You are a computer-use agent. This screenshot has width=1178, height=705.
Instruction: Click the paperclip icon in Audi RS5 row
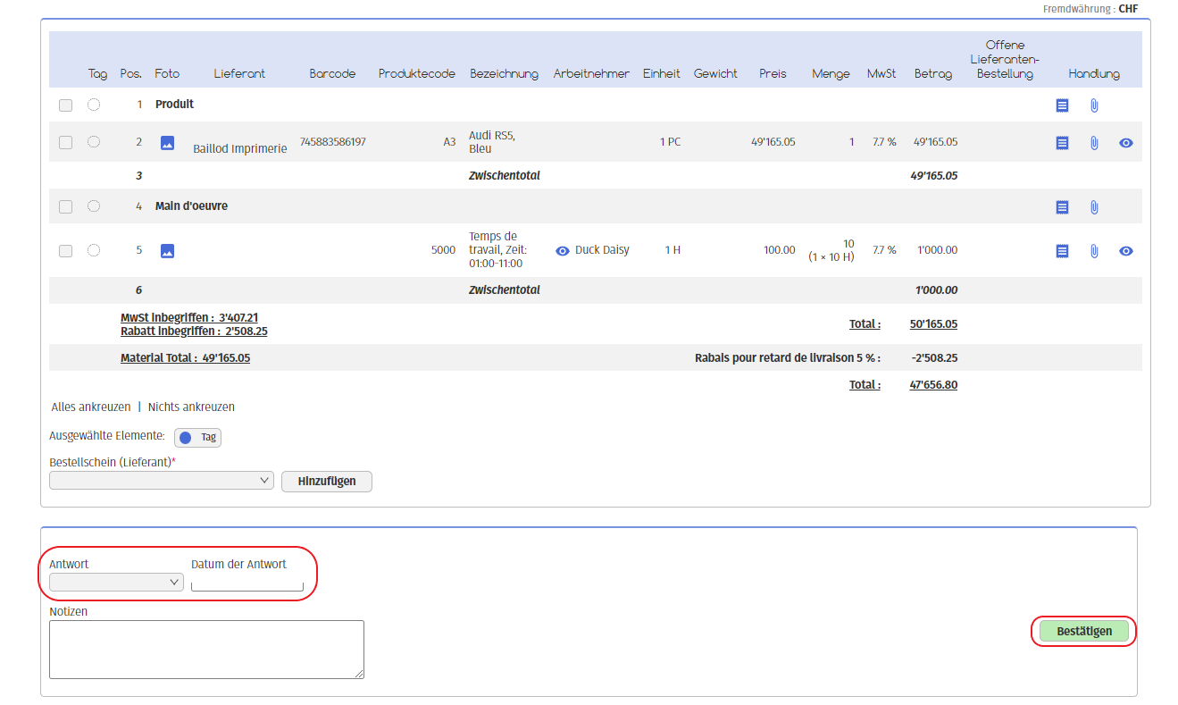coord(1094,143)
